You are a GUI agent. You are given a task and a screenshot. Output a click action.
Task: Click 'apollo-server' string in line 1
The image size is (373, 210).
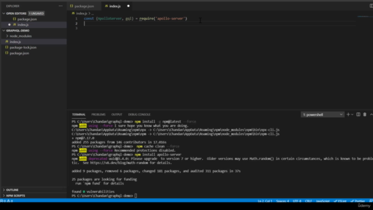(170, 18)
